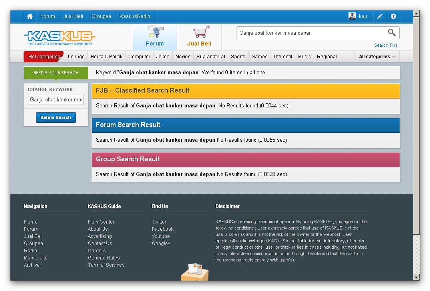Open Jual Beli in top navigation bar
Screen dimensions: 430x291
point(73,16)
